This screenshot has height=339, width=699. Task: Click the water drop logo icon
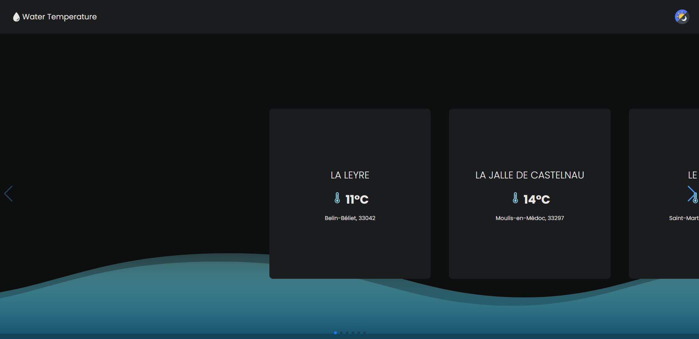tap(16, 16)
